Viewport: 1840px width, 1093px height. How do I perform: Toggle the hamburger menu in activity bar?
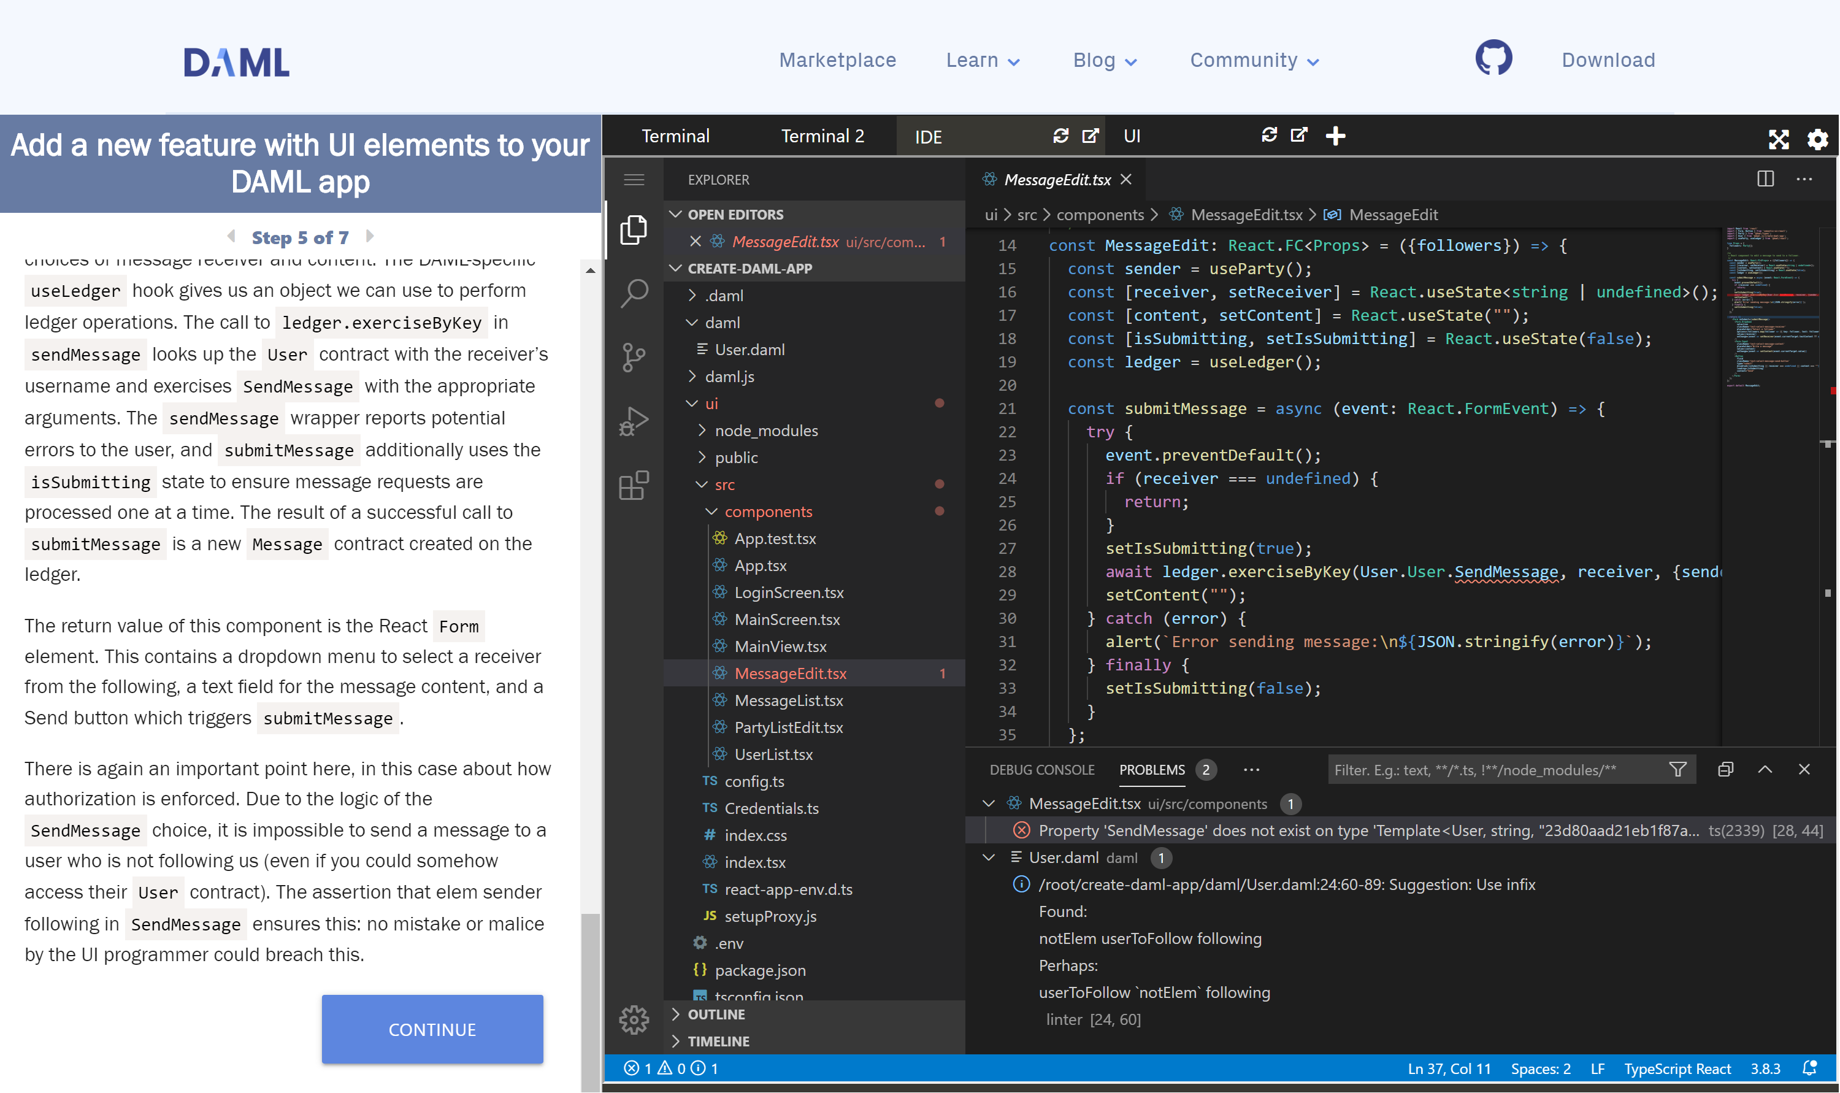click(x=634, y=180)
